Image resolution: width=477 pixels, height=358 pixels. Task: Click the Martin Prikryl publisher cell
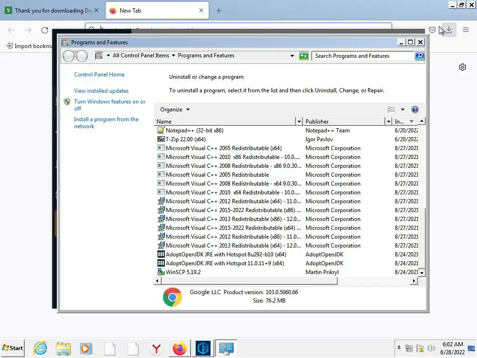coord(322,272)
